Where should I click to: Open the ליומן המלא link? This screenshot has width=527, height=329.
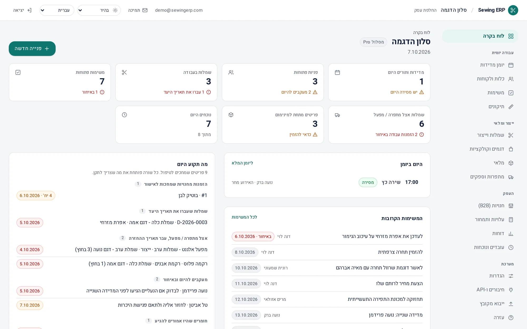[x=242, y=163]
